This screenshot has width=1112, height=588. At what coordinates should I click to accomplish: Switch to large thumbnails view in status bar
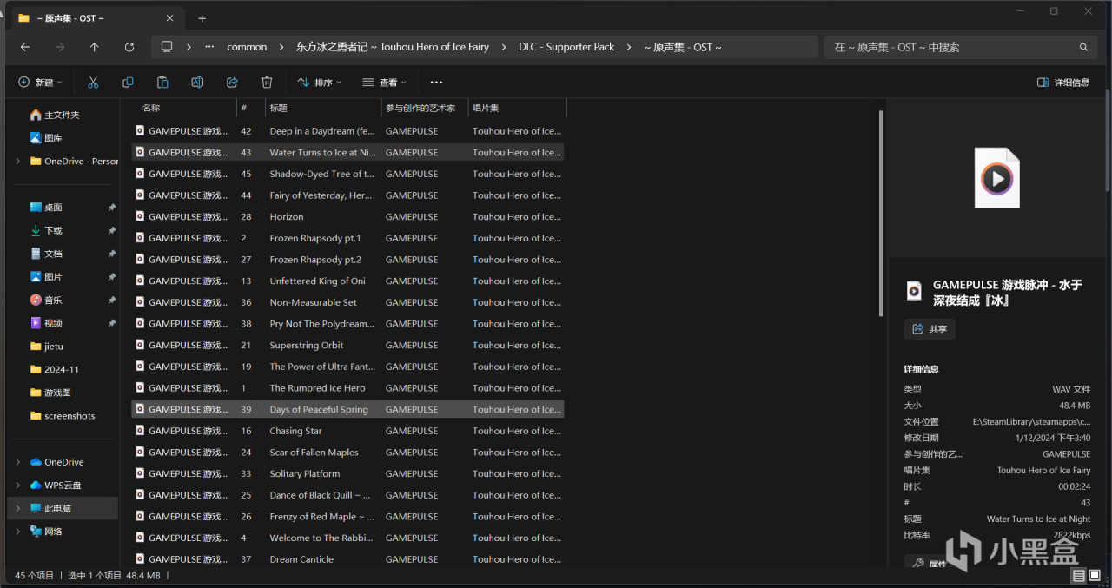coord(1095,576)
